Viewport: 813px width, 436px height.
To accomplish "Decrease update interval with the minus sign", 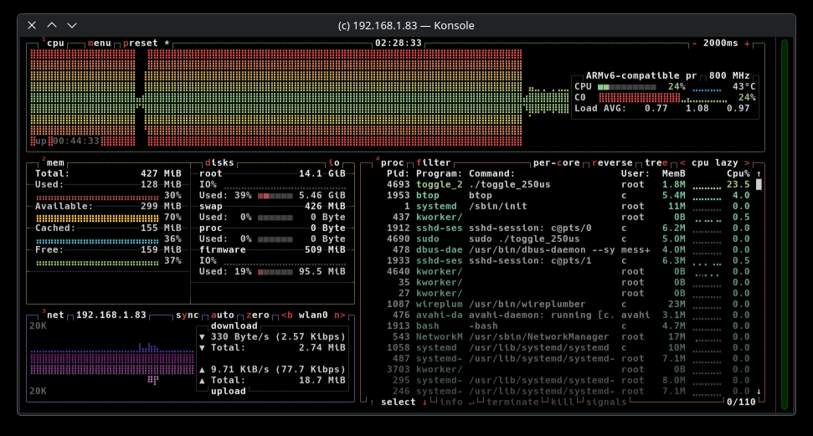I will click(694, 43).
